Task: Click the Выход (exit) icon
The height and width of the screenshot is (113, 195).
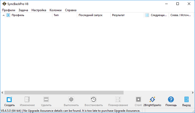Action: (x=186, y=99)
